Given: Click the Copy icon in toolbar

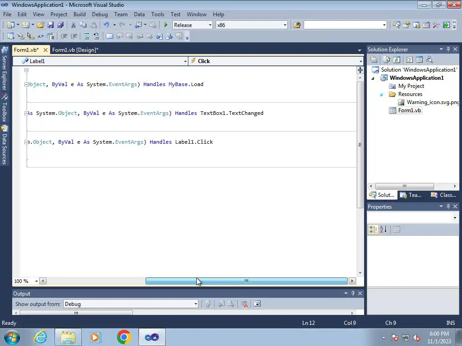Looking at the screenshot, I should click(83, 25).
